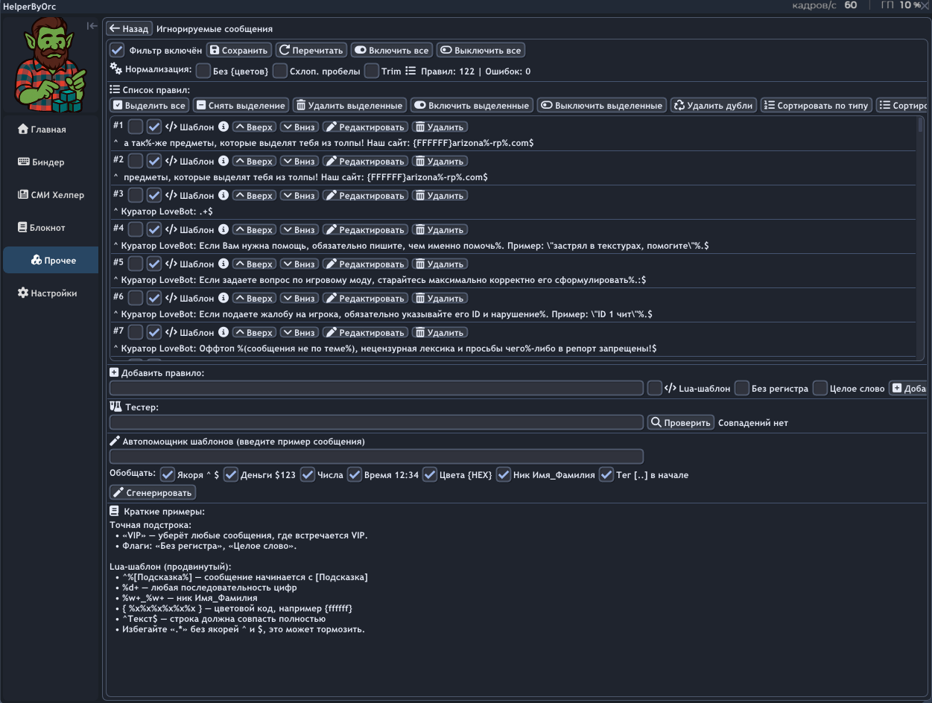The width and height of the screenshot is (932, 703).
Task: Move rule #6 down with Вниз
Action: coord(298,298)
